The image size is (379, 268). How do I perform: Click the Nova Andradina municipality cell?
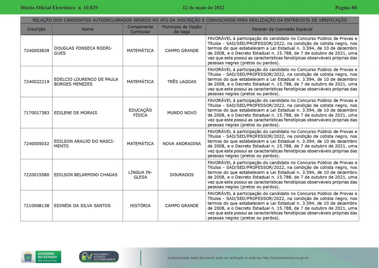(182, 144)
